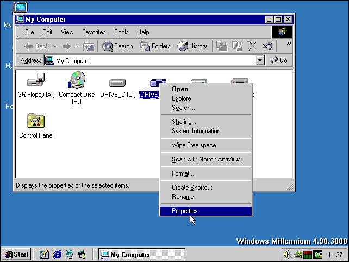Select the DRIVE_C (C:) hard disk icon
349x262 pixels.
(117, 83)
